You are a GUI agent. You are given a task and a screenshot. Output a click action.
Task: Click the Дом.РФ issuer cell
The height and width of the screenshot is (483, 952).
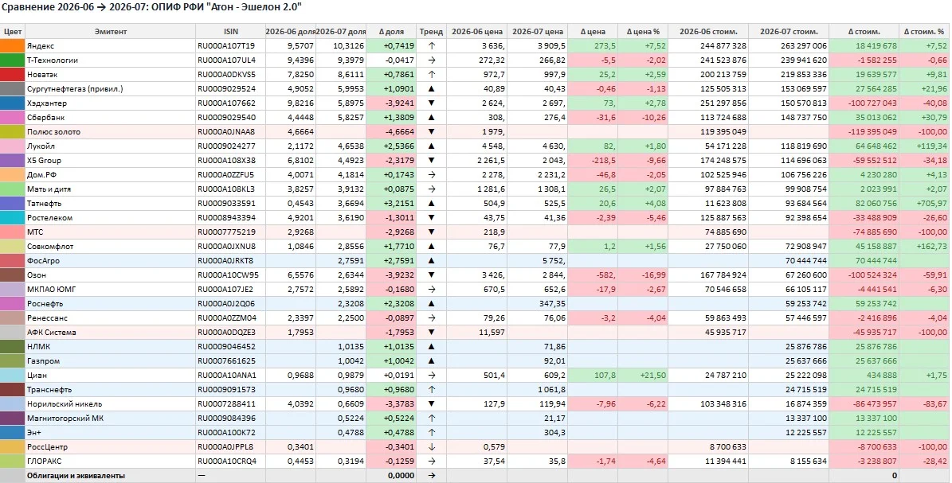(111, 175)
